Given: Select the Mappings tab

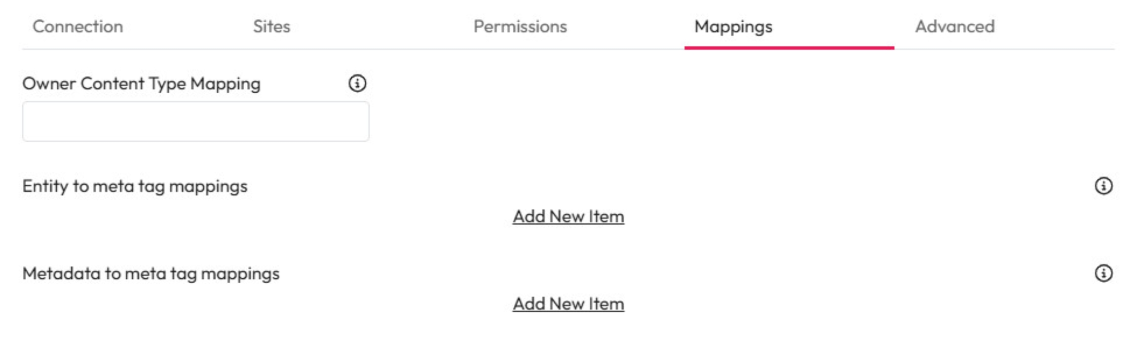Looking at the screenshot, I should (x=733, y=26).
